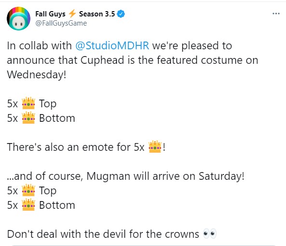
Task: Click the crown emoji on the emote line
Action: tap(155, 147)
